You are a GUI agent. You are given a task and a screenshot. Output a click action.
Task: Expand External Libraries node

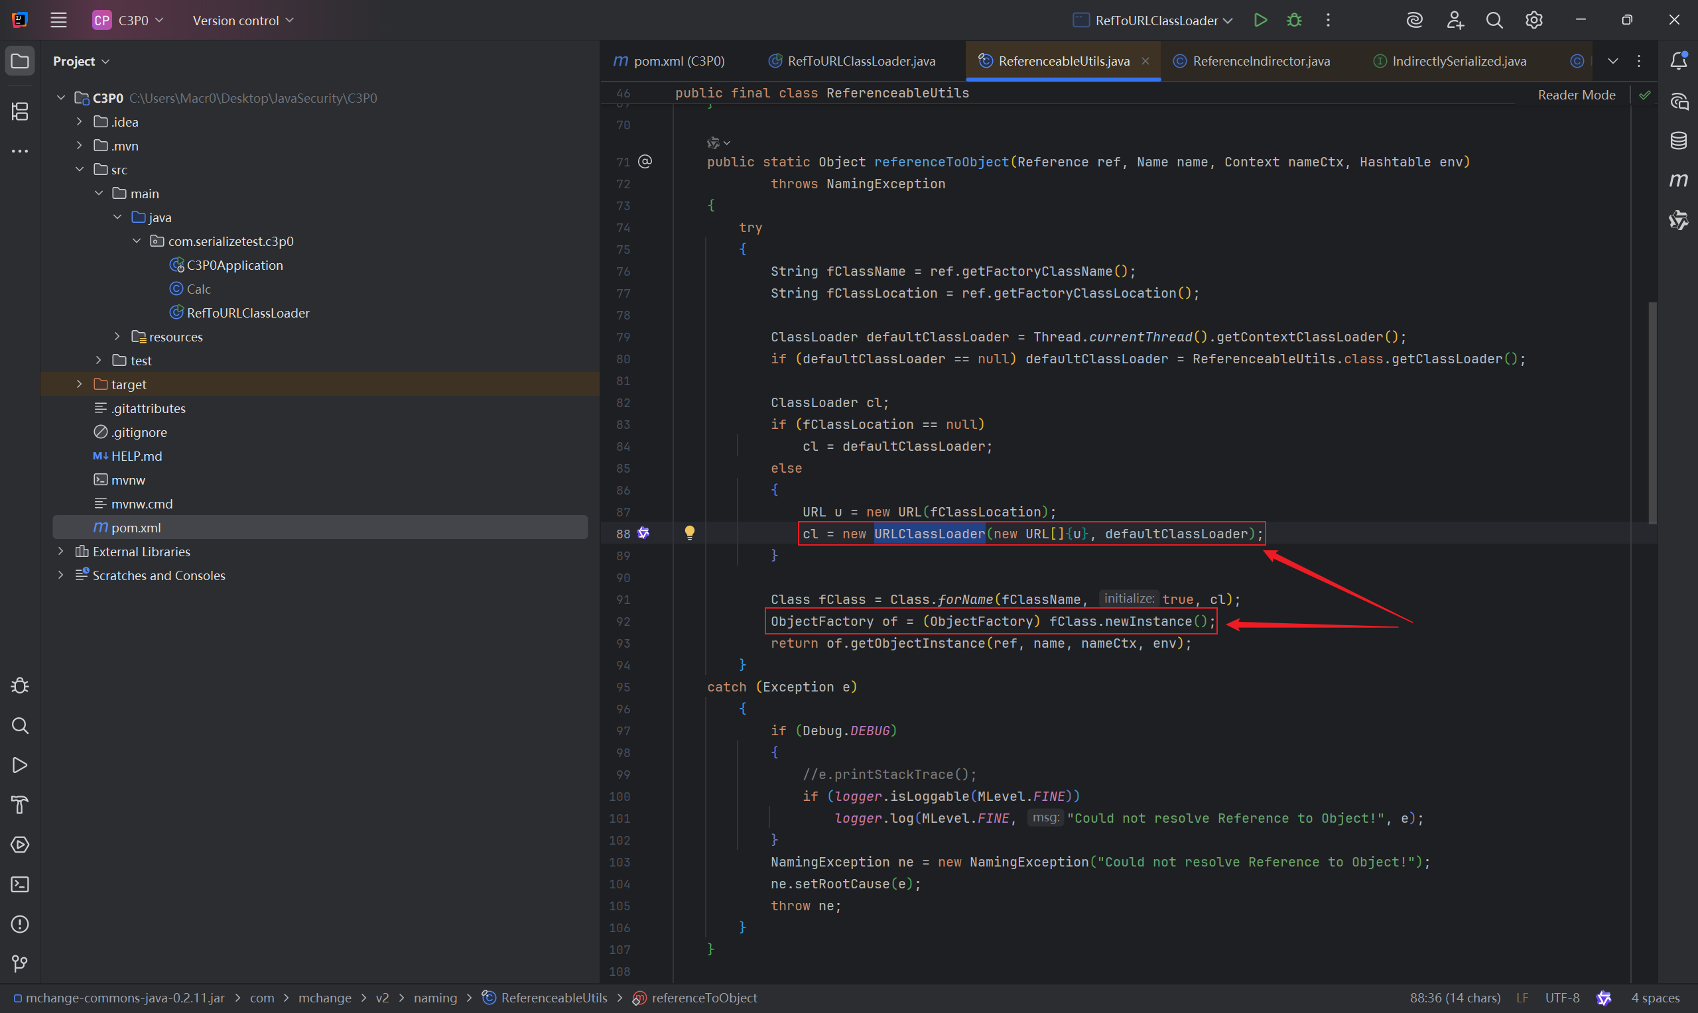[61, 552]
